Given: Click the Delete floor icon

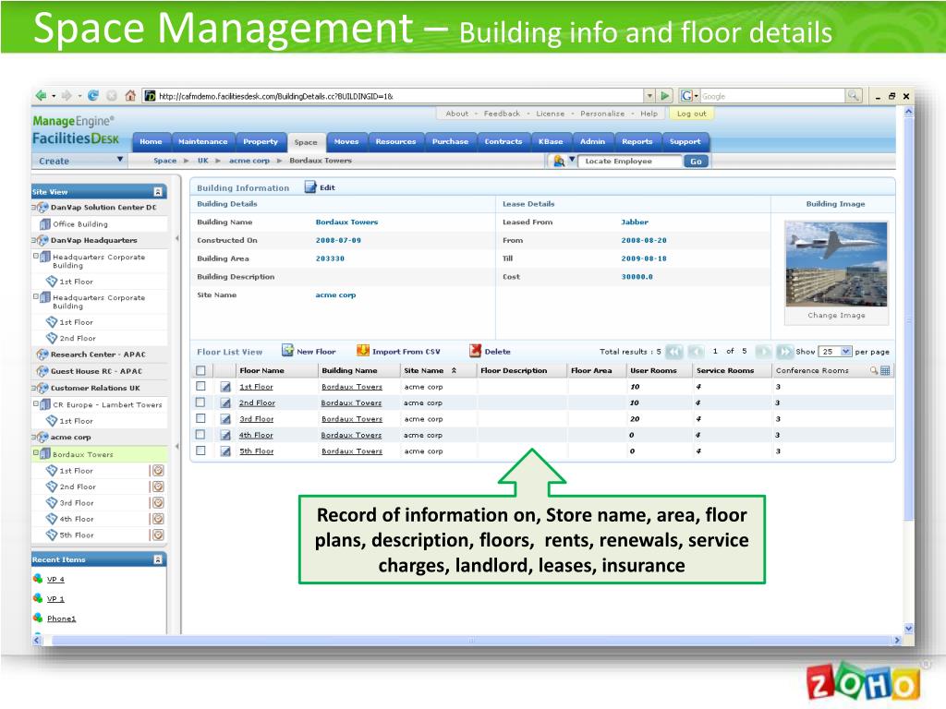Looking at the screenshot, I should (476, 350).
